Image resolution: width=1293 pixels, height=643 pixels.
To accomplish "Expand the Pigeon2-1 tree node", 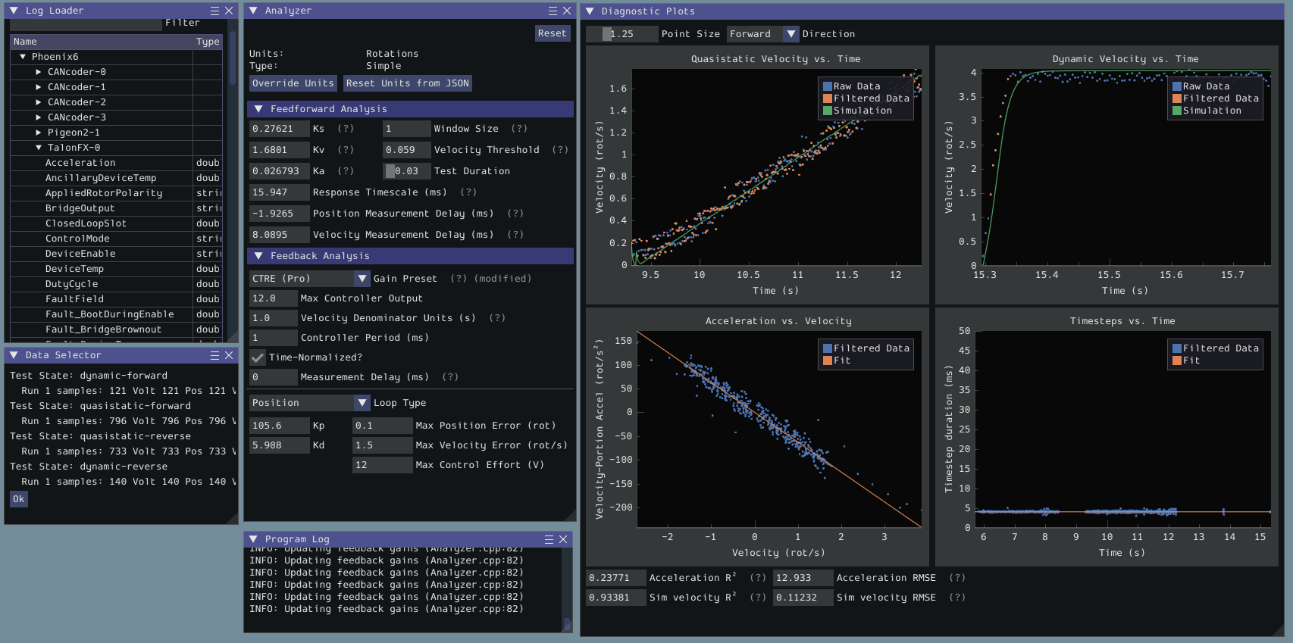I will (39, 133).
